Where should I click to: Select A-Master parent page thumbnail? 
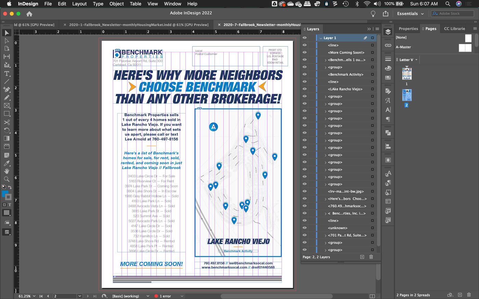(x=465, y=48)
